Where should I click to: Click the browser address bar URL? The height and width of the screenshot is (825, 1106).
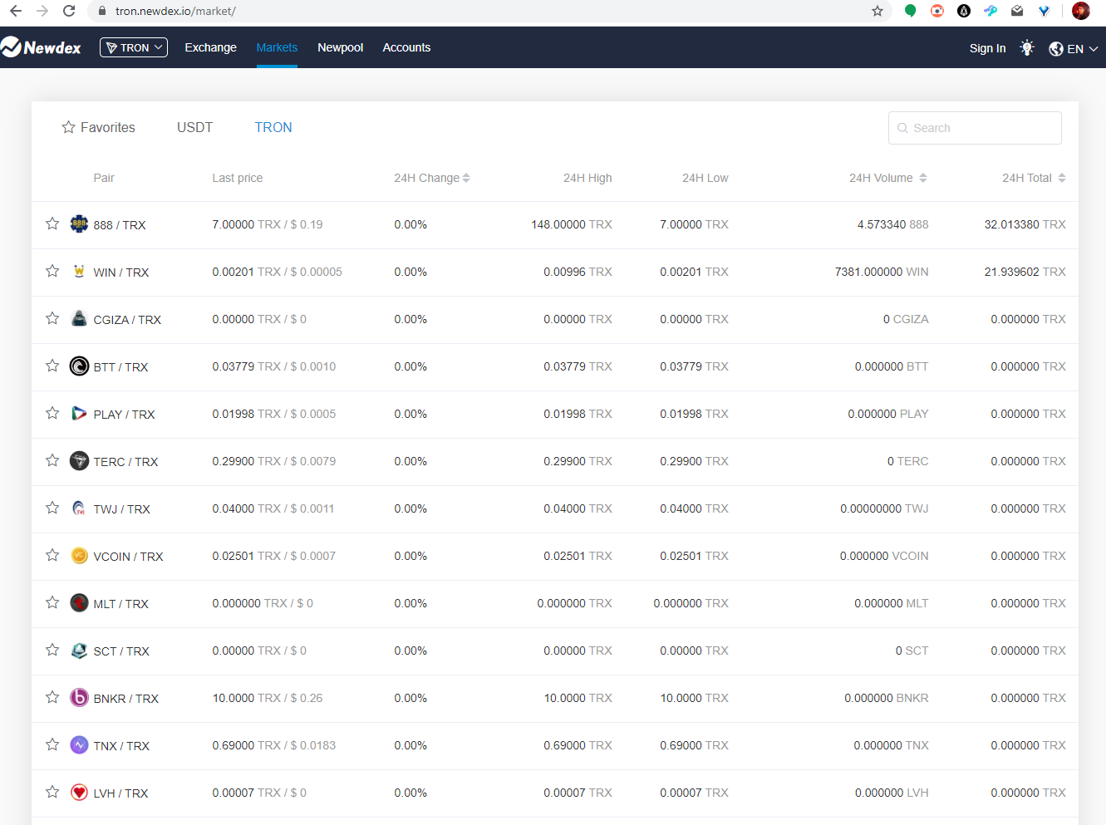point(175,11)
